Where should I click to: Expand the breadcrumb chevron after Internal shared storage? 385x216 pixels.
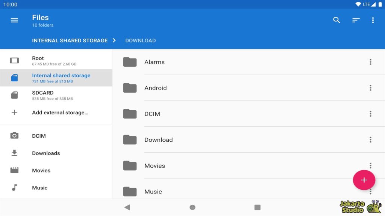pos(114,40)
